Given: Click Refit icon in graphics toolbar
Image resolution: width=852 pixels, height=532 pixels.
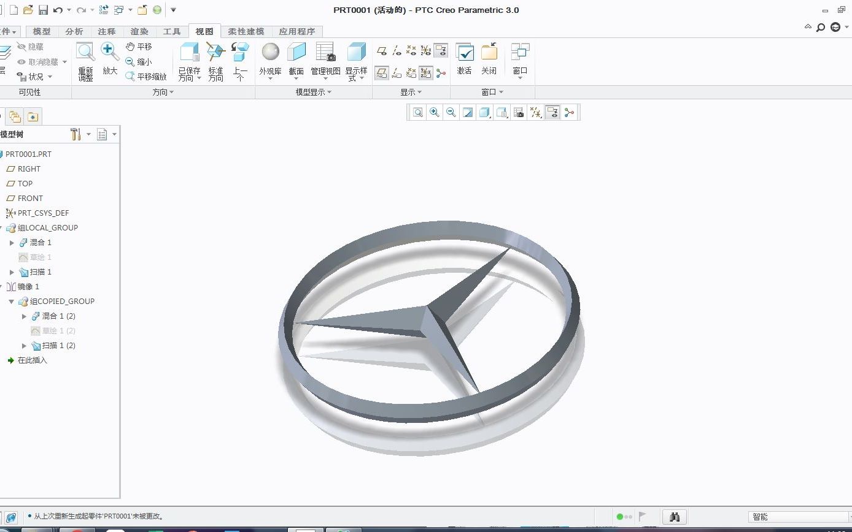Looking at the screenshot, I should (x=418, y=112).
